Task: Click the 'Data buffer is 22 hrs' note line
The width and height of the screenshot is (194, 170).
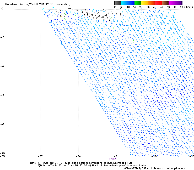Action: pyautogui.click(x=92, y=166)
